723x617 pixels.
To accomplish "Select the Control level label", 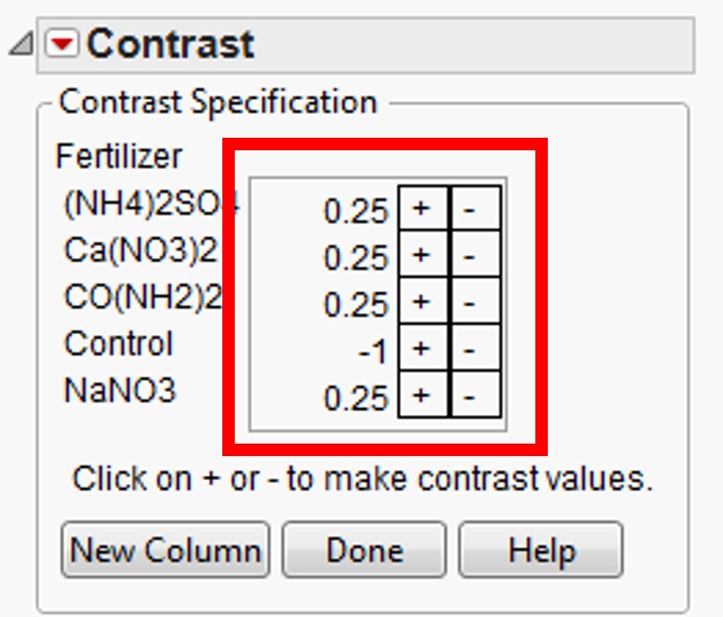I will (118, 344).
